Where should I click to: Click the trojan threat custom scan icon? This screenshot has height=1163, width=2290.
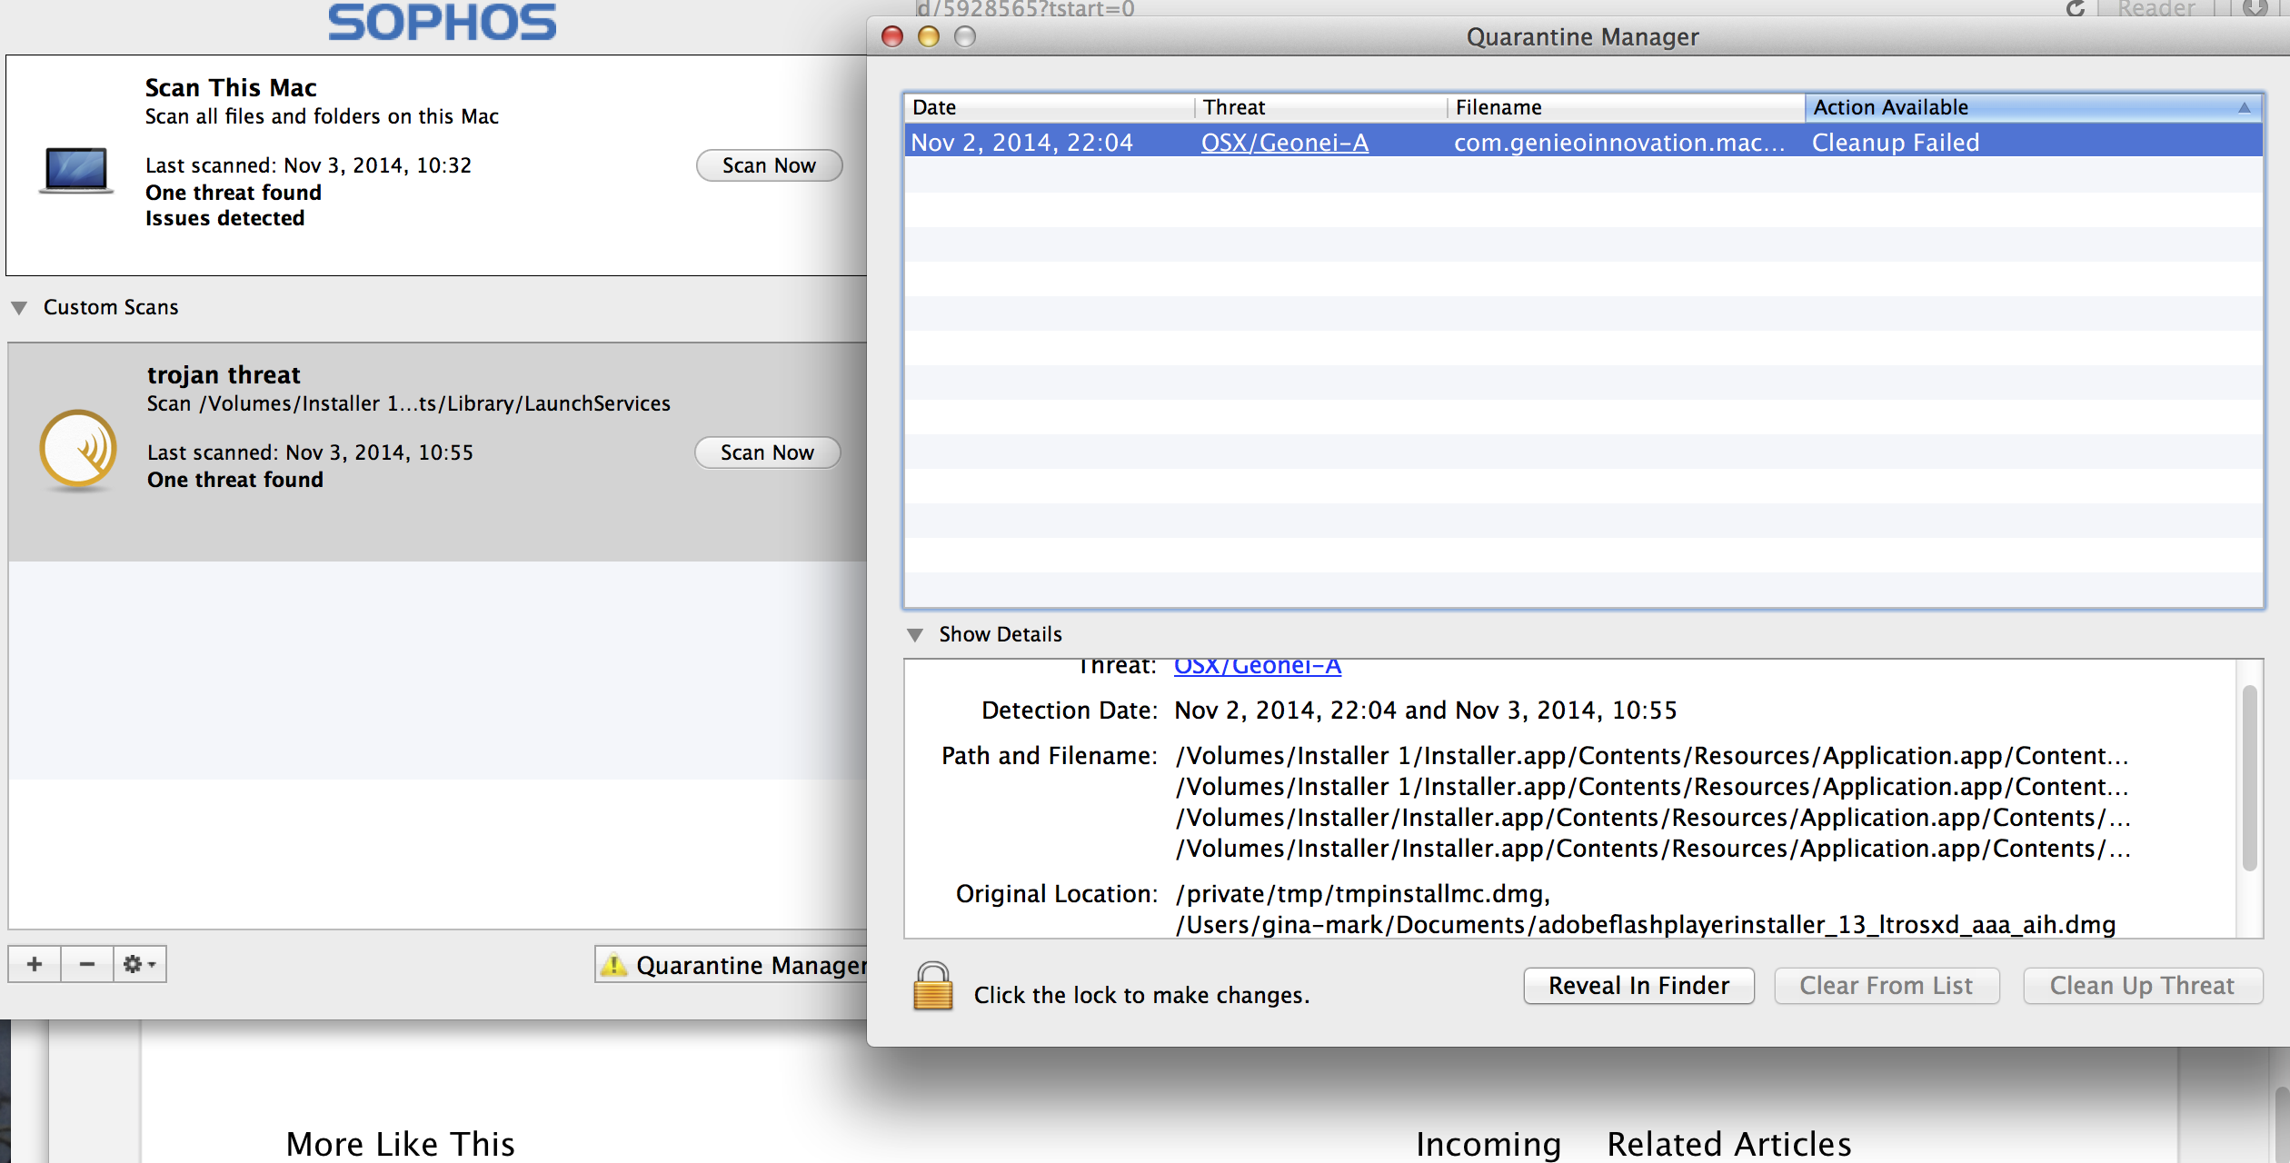point(78,449)
